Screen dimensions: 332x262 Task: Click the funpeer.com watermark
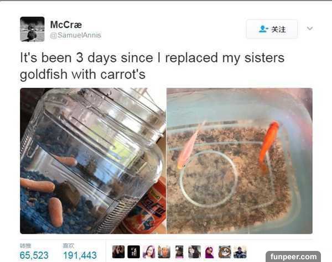click(293, 256)
